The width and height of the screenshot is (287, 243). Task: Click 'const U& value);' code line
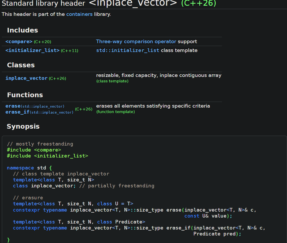coord(208,216)
